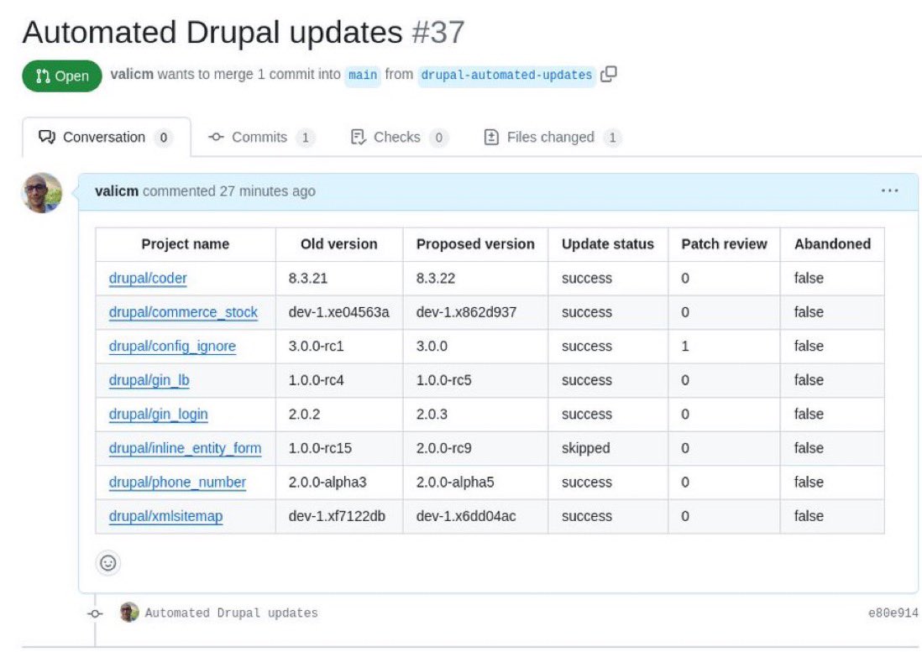Open the Files changed tab
The image size is (922, 652).
552,138
